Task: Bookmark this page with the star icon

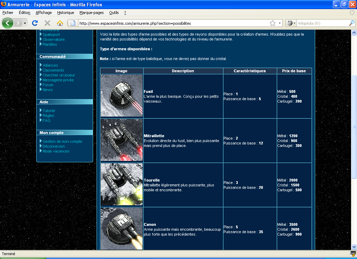Action: (273, 23)
